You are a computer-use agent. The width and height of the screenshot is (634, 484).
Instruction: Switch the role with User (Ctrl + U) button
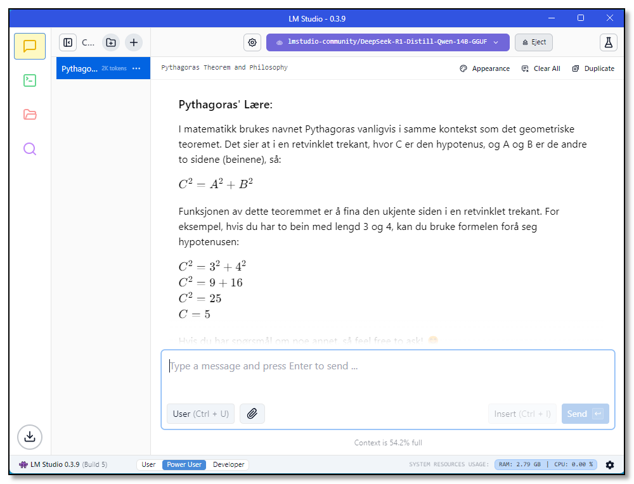pos(200,414)
